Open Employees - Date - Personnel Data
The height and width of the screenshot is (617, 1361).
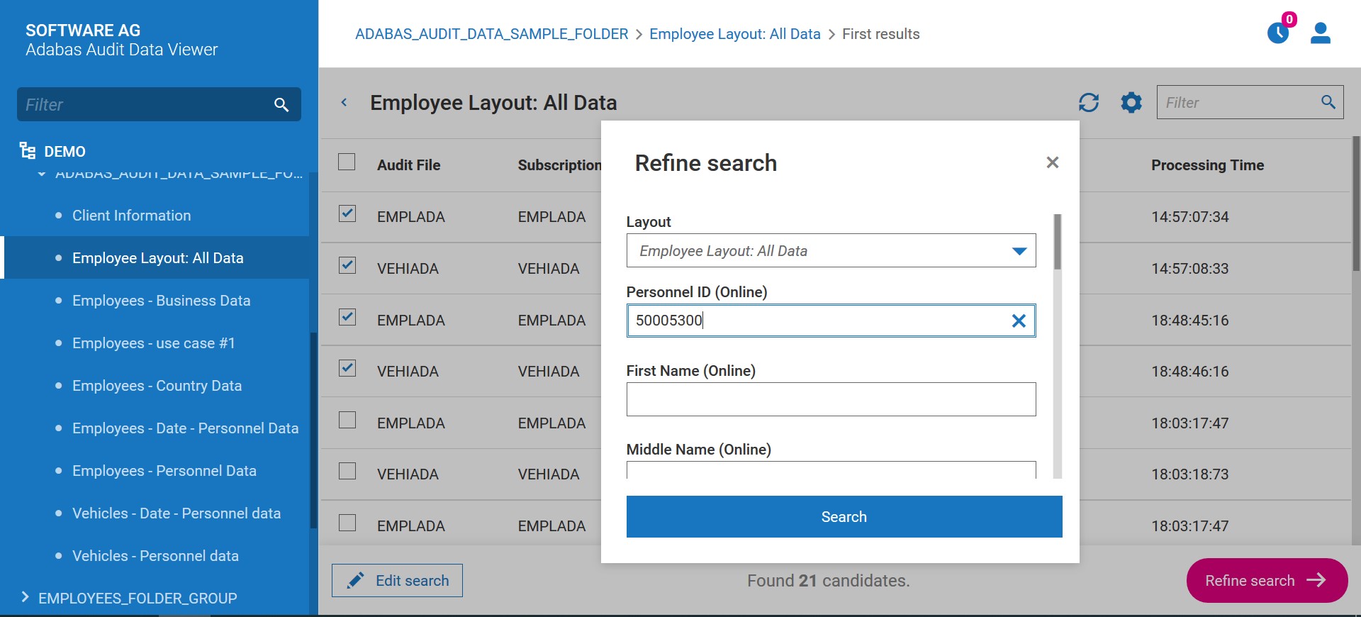[185, 428]
